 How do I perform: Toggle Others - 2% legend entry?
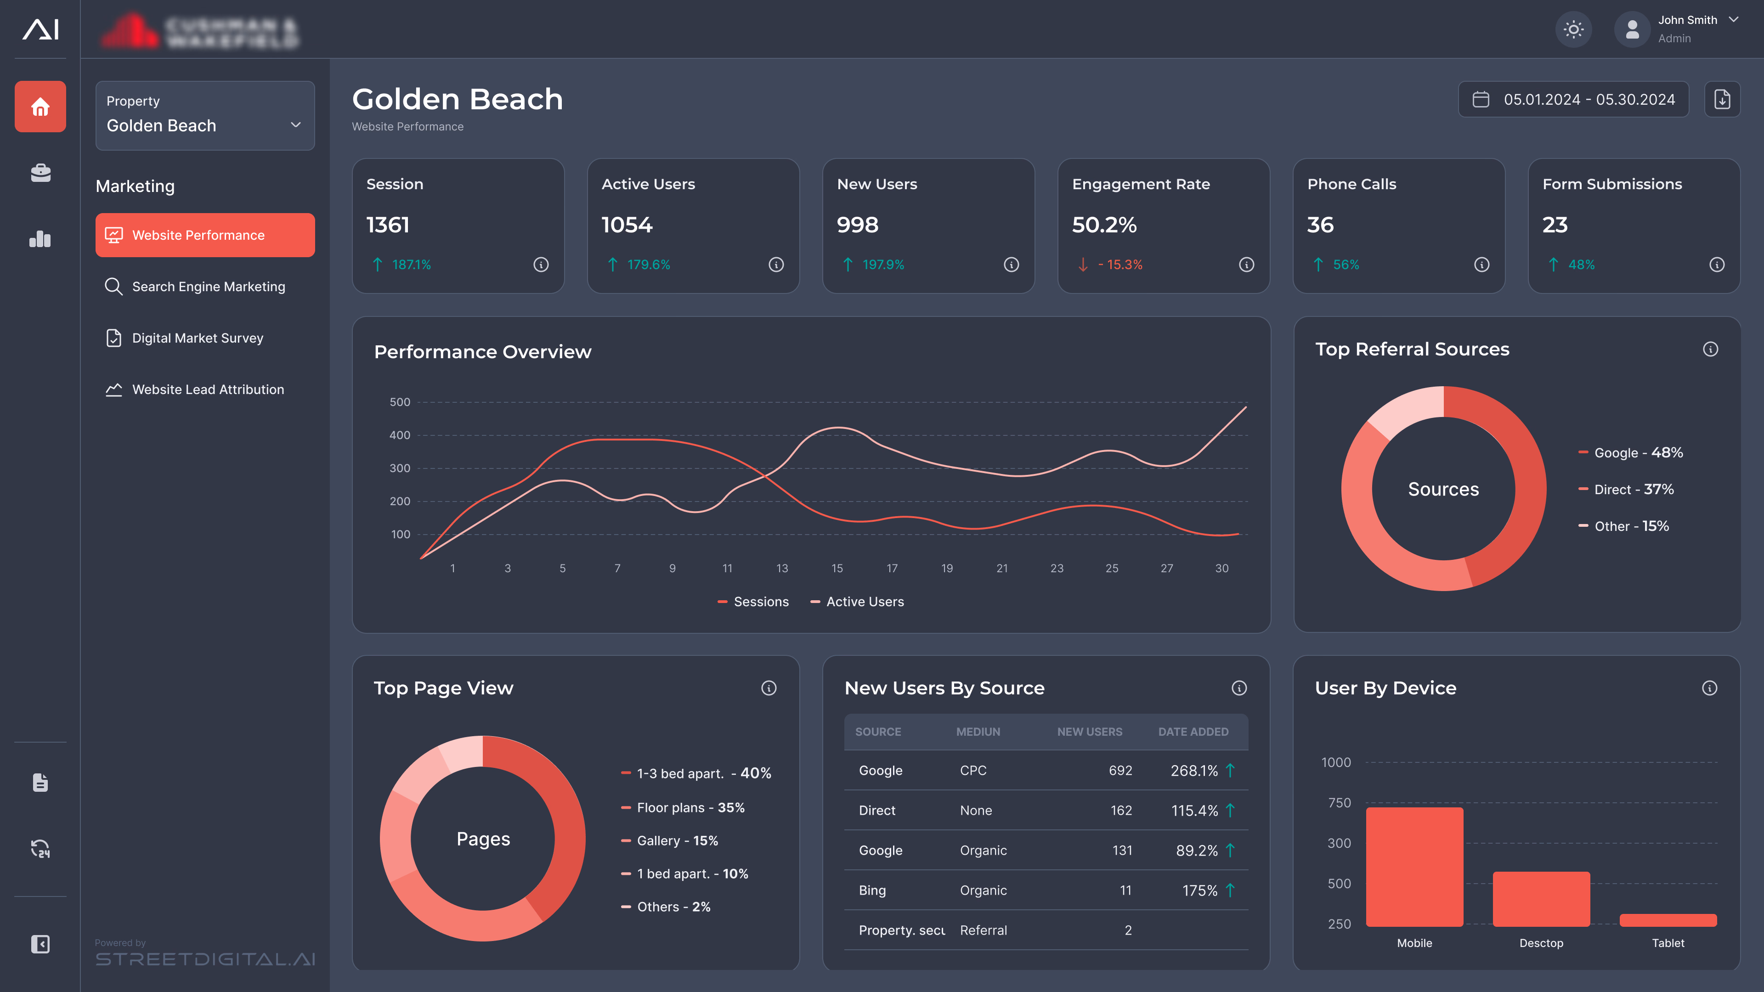[666, 907]
